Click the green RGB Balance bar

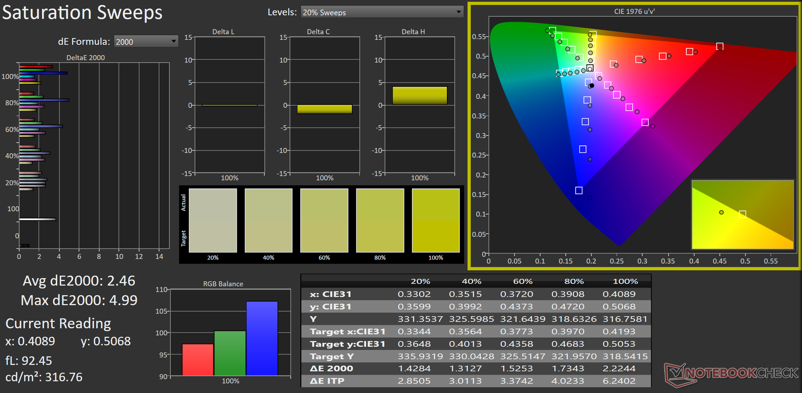coord(230,353)
